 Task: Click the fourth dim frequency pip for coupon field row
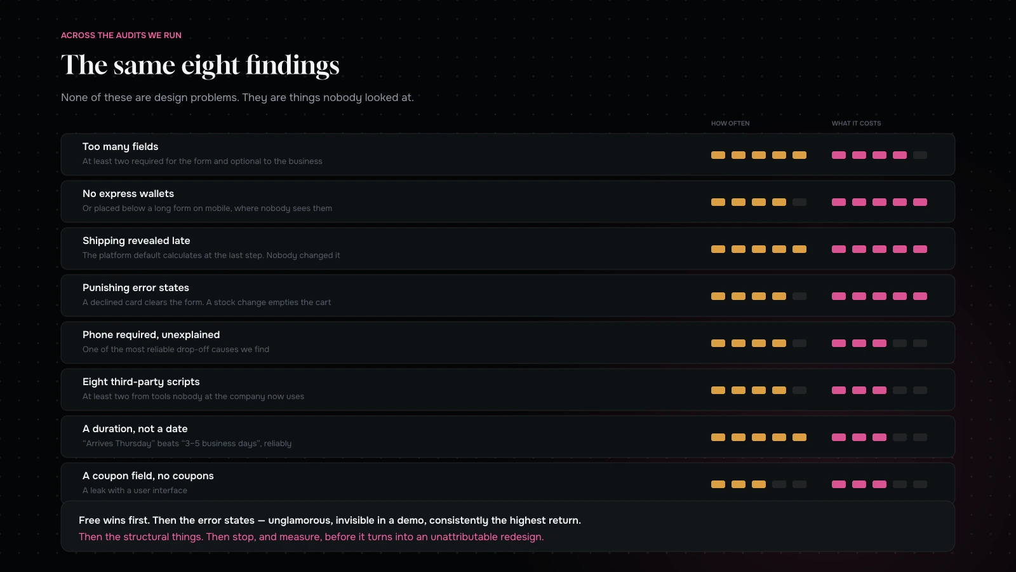pos(779,484)
